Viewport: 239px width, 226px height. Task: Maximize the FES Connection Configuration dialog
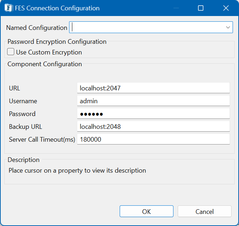pyautogui.click(x=201, y=8)
